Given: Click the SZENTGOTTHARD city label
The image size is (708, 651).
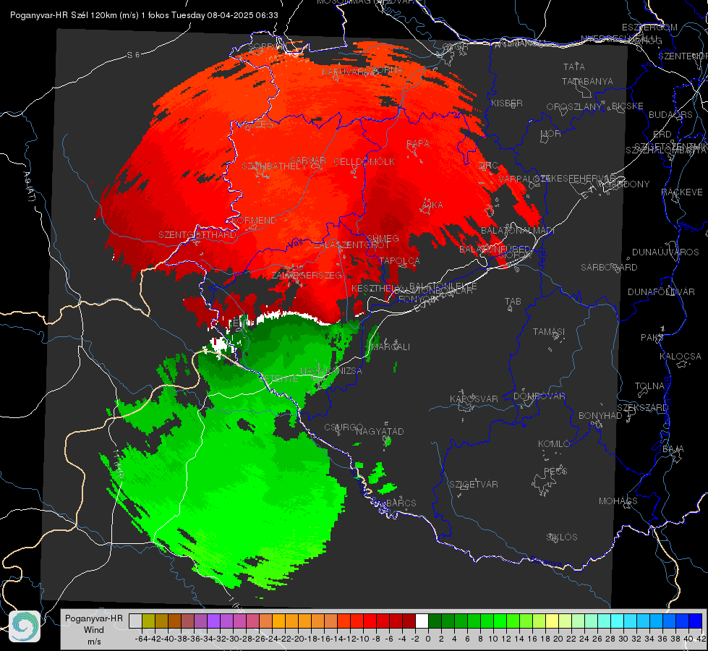Looking at the screenshot, I should [x=197, y=235].
